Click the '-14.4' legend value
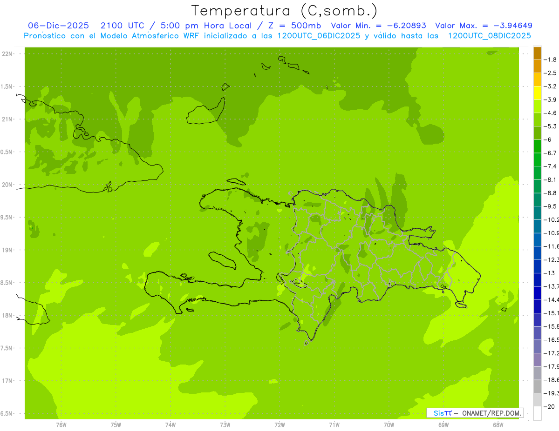The image size is (559, 431). pos(552,300)
